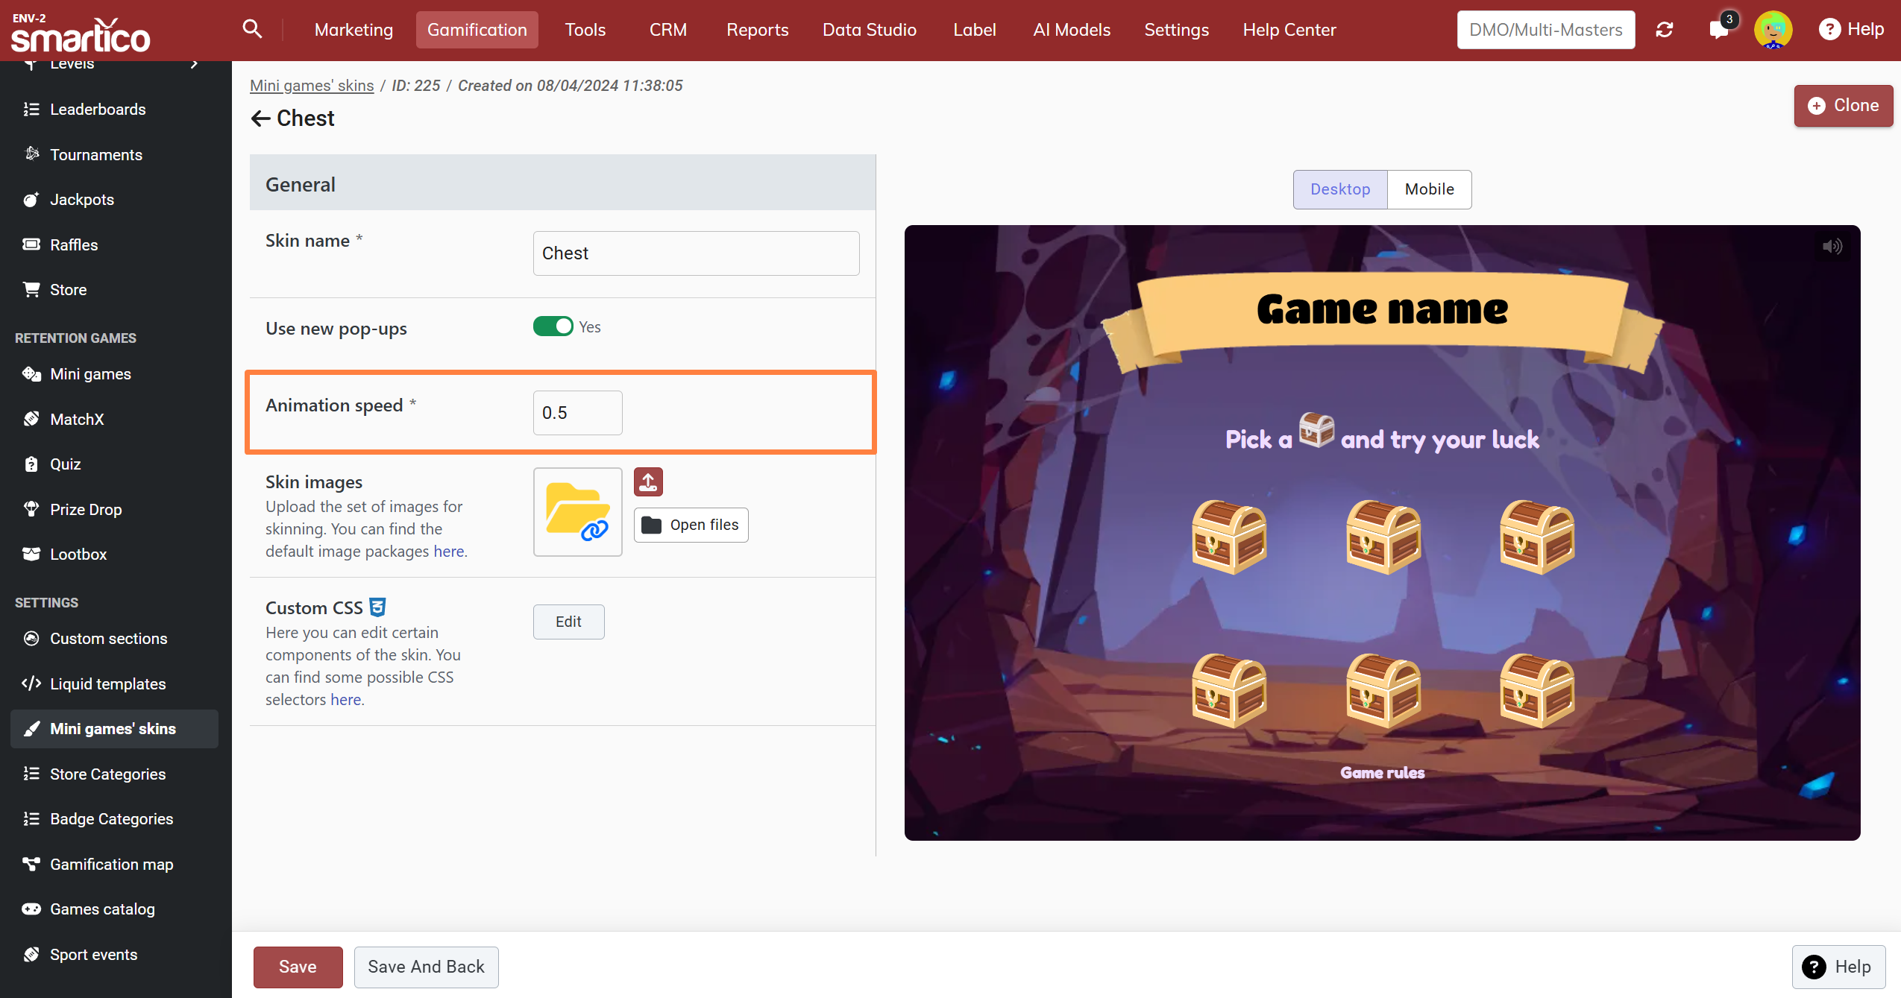
Task: Click the refresh sync icon
Action: point(1664,30)
